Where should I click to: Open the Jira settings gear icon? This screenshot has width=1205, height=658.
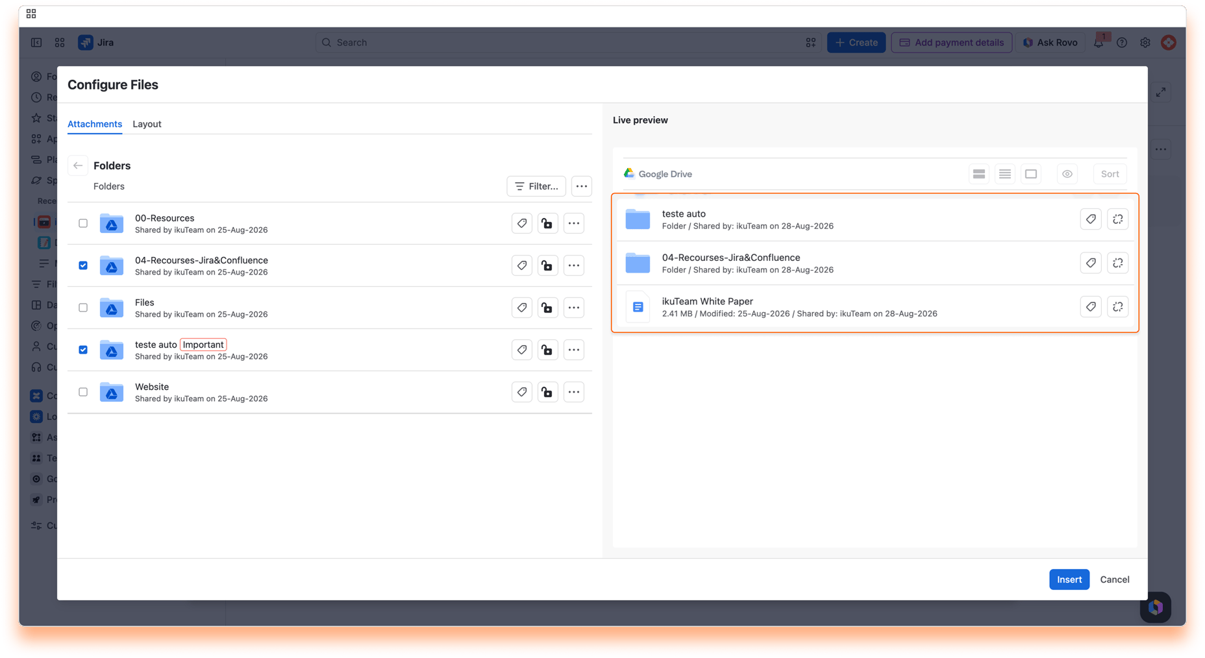[x=1145, y=43]
